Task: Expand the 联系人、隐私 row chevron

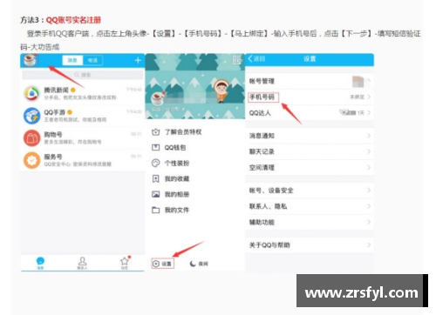Action: click(x=369, y=206)
